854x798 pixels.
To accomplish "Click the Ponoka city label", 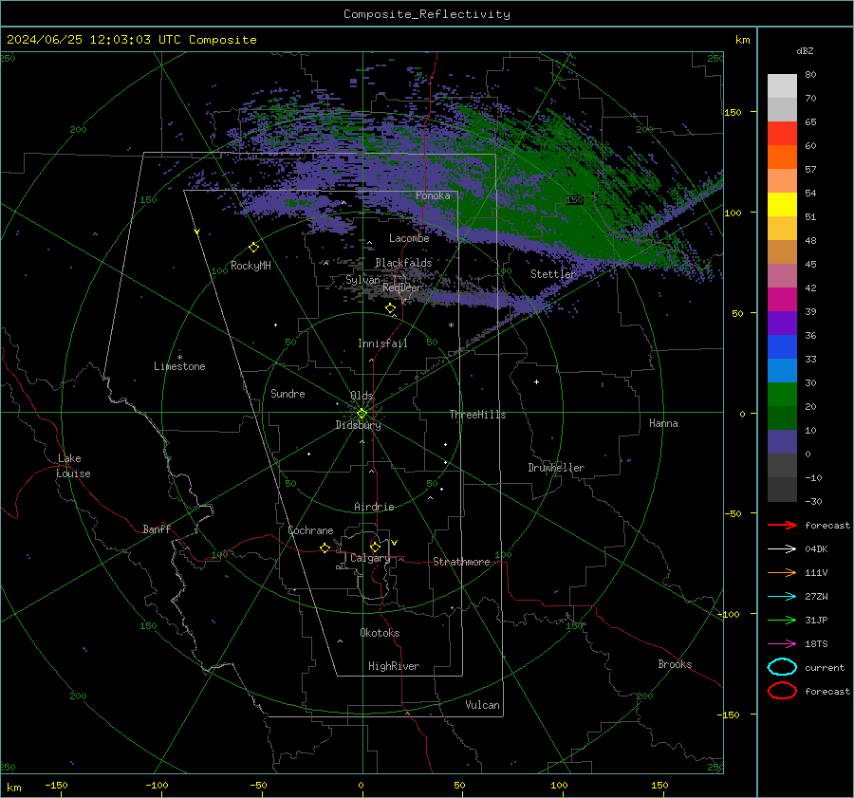I will pos(433,195).
